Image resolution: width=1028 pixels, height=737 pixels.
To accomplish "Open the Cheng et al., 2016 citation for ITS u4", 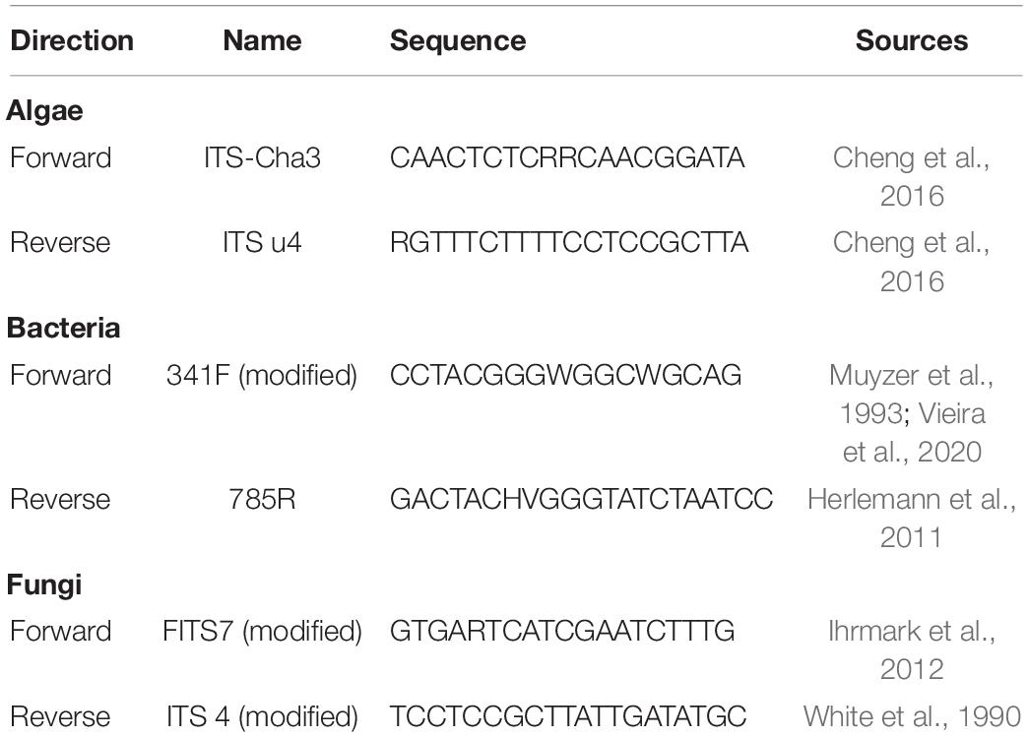I will tap(911, 262).
